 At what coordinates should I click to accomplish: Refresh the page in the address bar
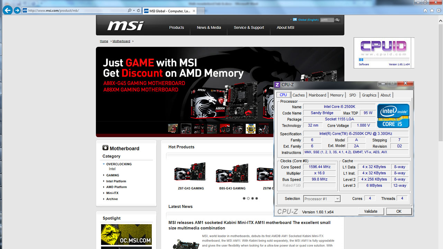[x=139, y=10]
